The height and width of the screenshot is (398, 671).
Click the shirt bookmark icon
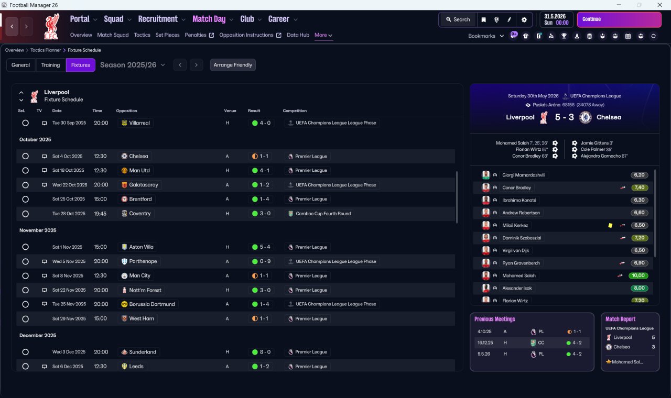tap(526, 36)
